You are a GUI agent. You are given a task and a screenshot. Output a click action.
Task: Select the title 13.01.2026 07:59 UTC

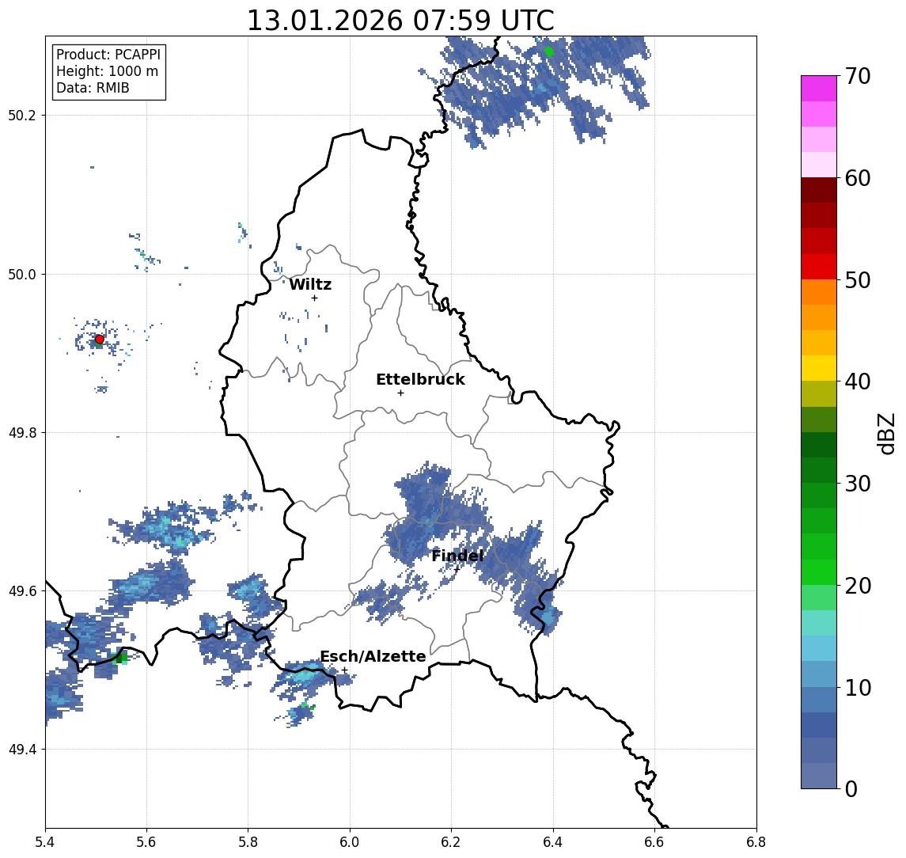click(400, 21)
